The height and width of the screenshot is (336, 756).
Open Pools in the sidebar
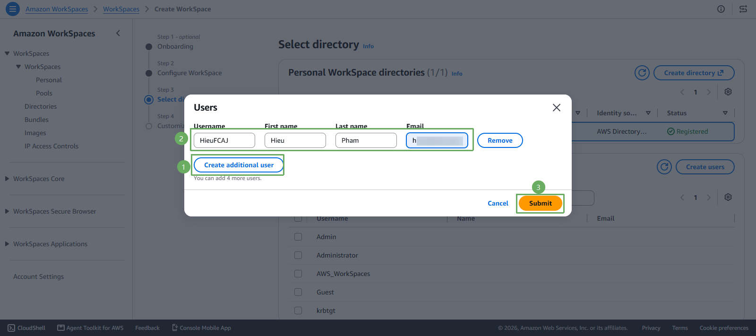click(44, 93)
